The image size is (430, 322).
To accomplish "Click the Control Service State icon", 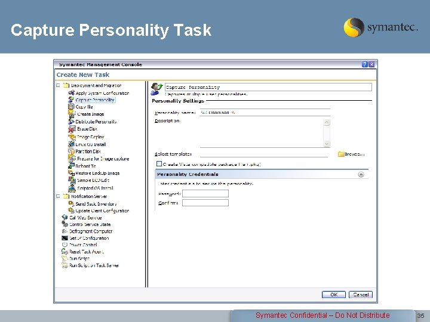I will (x=64, y=224).
